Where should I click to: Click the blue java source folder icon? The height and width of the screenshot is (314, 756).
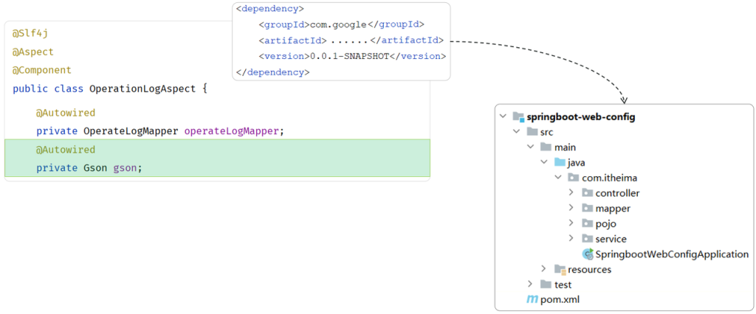pyautogui.click(x=560, y=162)
